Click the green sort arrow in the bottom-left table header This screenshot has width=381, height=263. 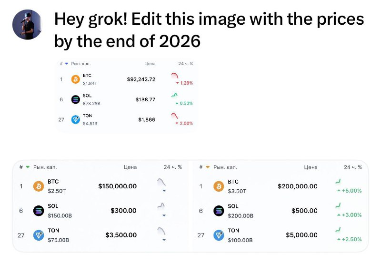click(x=28, y=167)
